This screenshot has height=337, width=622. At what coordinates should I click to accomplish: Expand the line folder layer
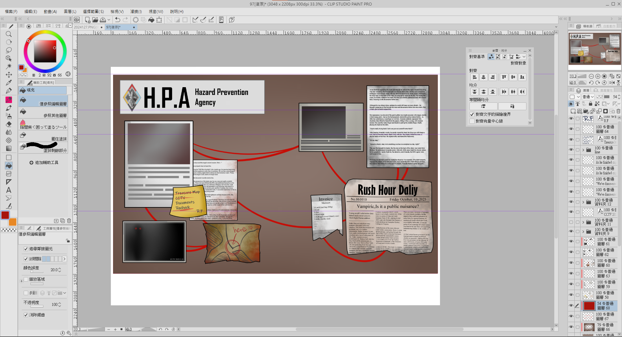point(583,150)
